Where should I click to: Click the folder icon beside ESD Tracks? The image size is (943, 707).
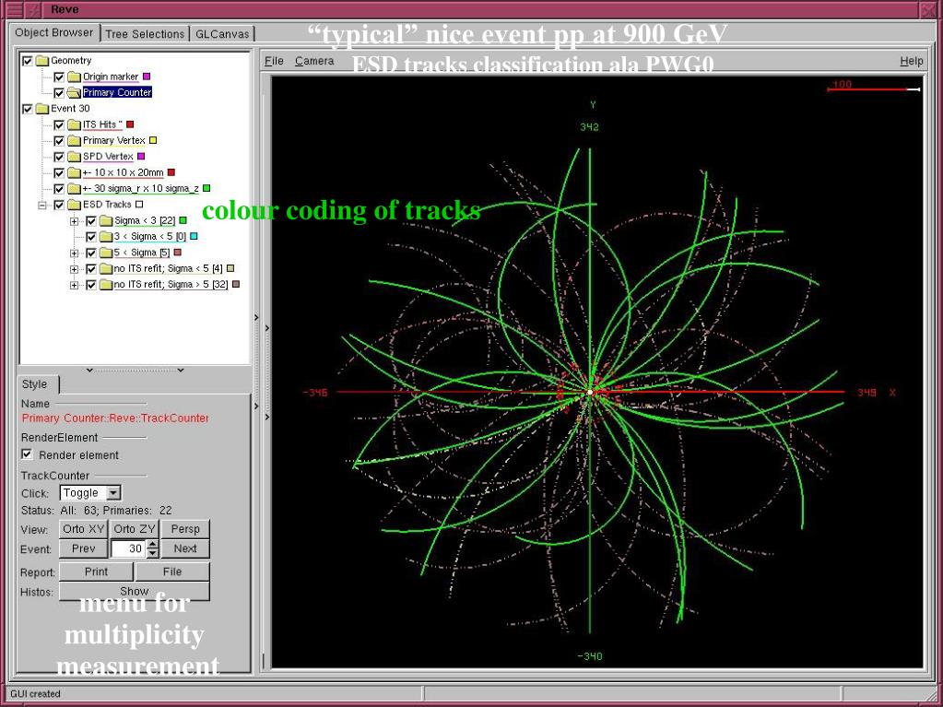pyautogui.click(x=74, y=205)
